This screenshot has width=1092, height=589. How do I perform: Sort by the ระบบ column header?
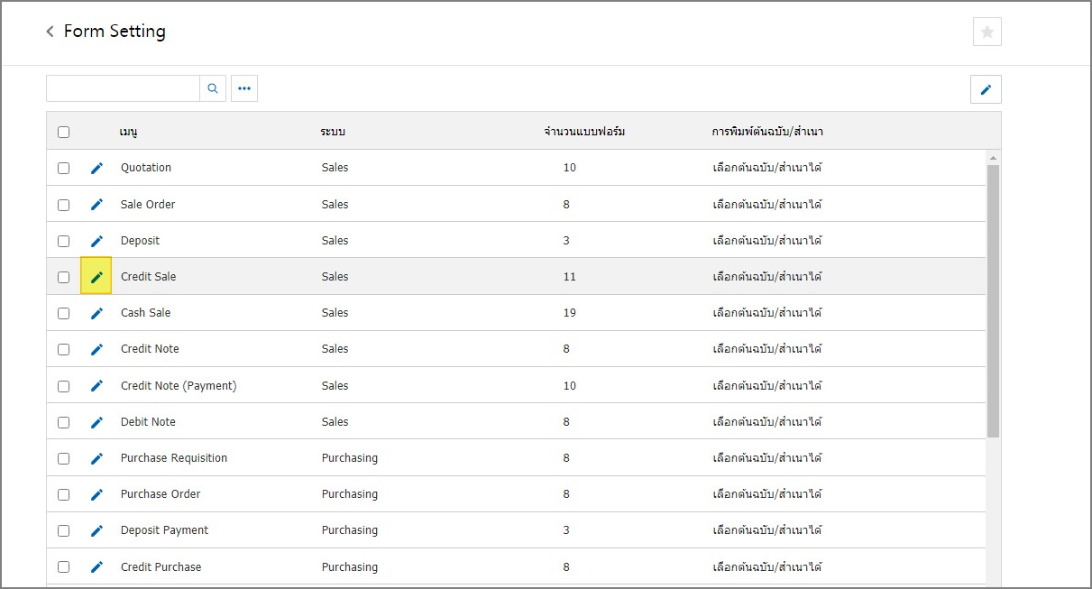pyautogui.click(x=333, y=132)
